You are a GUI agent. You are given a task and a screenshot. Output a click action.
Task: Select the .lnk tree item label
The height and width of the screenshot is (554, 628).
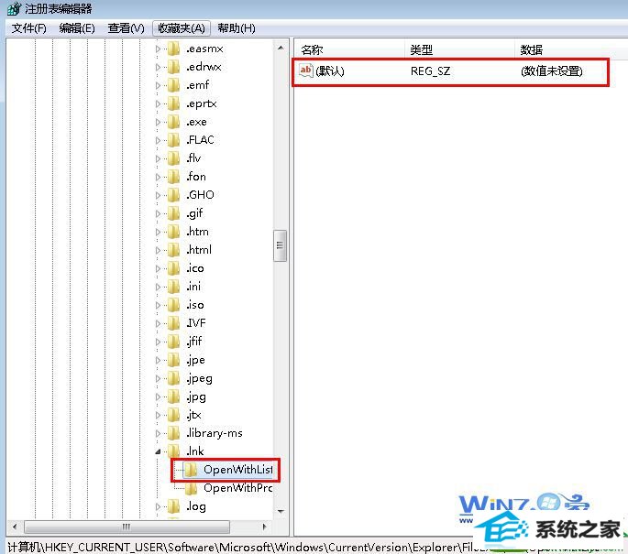tap(195, 451)
